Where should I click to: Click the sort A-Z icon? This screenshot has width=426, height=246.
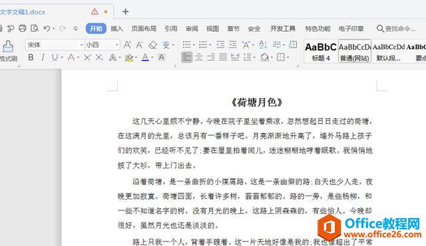coord(263,45)
